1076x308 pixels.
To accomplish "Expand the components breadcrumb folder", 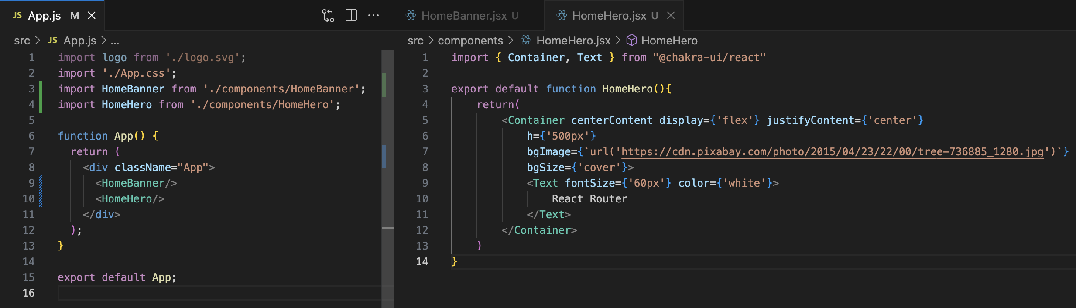I will point(470,41).
